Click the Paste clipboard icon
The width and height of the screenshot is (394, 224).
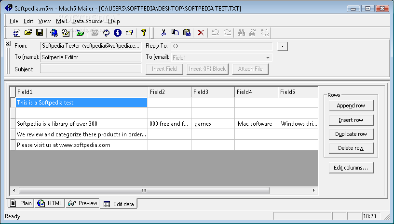[187, 33]
